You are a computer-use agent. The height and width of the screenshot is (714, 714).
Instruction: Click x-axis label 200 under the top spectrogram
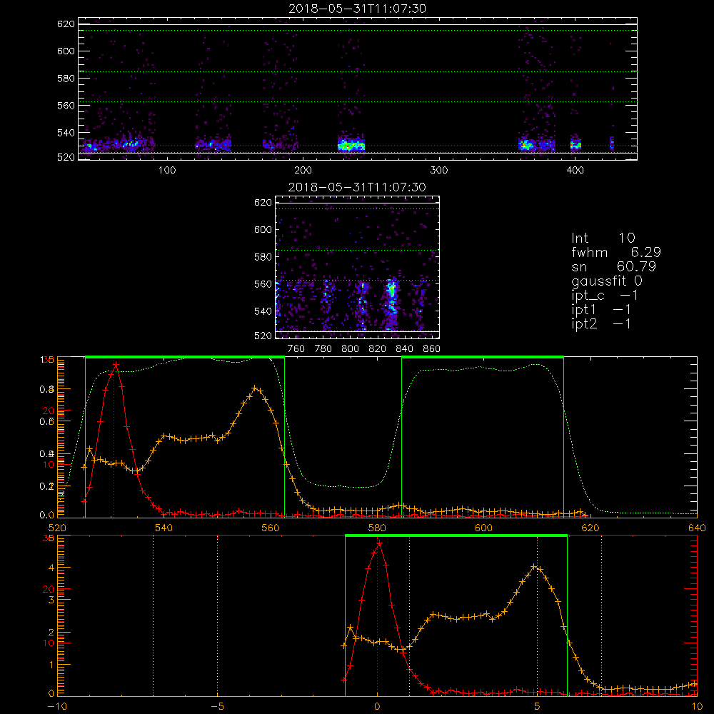[303, 171]
